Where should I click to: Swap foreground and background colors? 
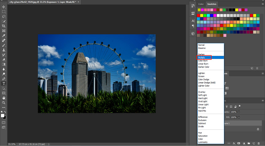[x=5, y=112]
